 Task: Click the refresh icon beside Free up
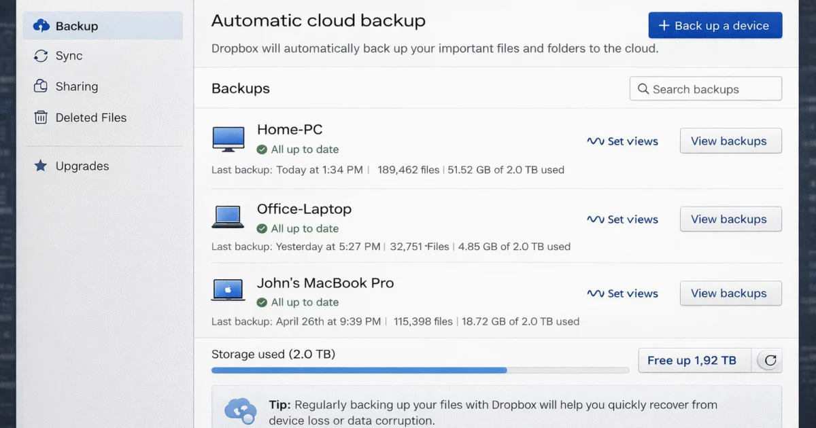tap(770, 361)
